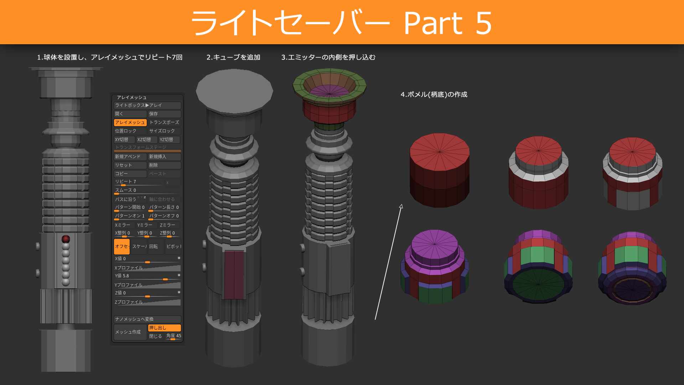Toggle the アレイメッシュ mode button
Screen dimensions: 684x385
tap(130, 122)
